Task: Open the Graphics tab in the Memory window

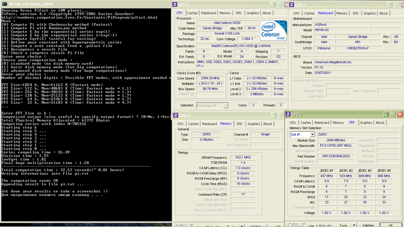Action: [x=254, y=124]
